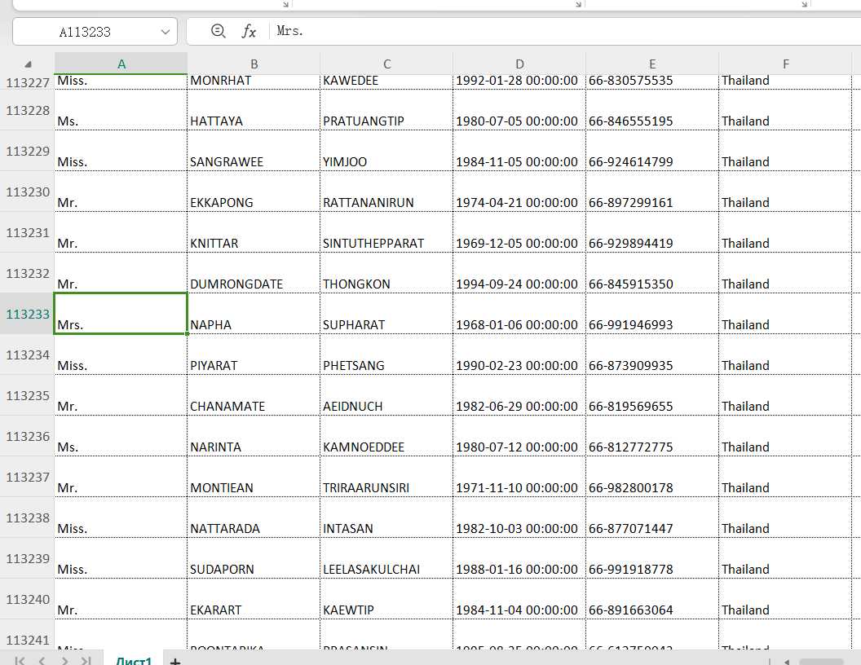Click cell containing INTASAN

pyautogui.click(x=386, y=517)
